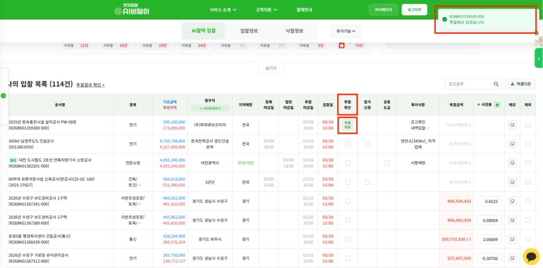Expand the 고객지원 menu
The height and width of the screenshot is (268, 543).
(266, 10)
